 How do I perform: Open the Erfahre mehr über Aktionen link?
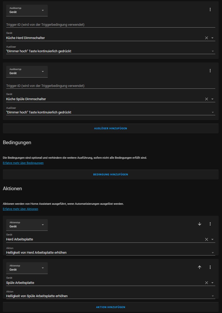click(20, 209)
